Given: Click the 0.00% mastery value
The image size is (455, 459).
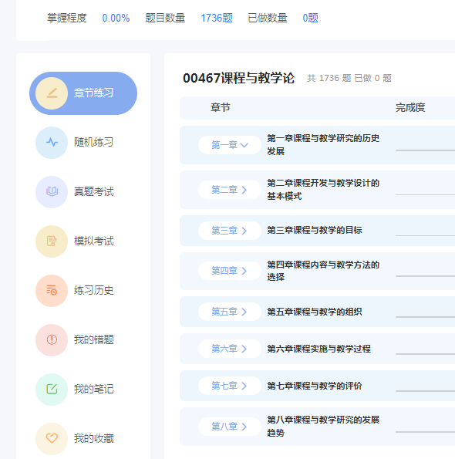Looking at the screenshot, I should point(116,19).
